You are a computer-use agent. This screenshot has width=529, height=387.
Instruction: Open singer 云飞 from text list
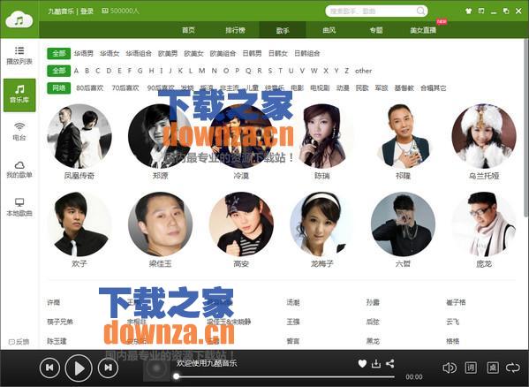coord(453,322)
